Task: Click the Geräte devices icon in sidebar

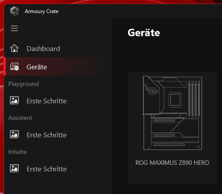Action: coord(14,67)
